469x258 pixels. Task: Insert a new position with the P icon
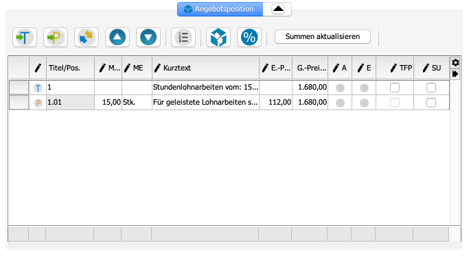56,37
